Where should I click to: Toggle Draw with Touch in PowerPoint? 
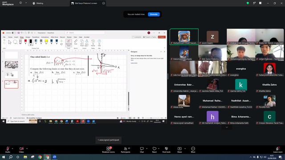pyautogui.click(x=69, y=43)
